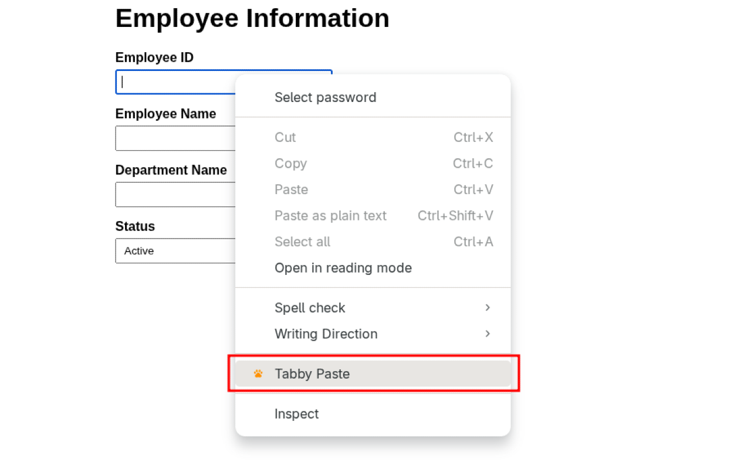Choose Select all from the menu

click(x=303, y=242)
